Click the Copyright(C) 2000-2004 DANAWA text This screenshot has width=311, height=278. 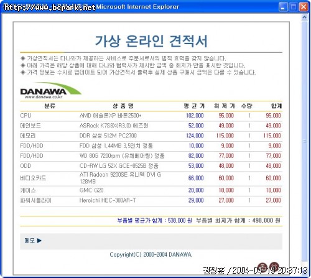(151, 254)
